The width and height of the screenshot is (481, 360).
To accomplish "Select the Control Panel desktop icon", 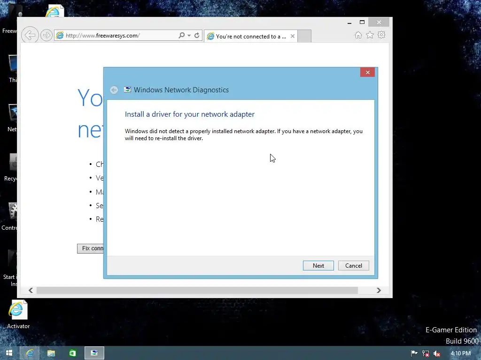I will point(9,217).
